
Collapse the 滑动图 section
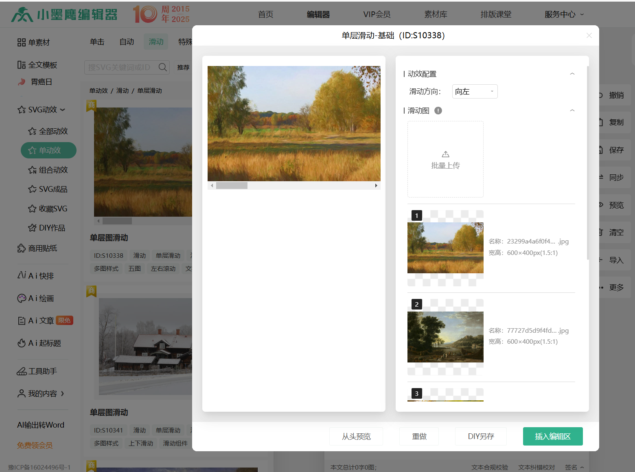pos(572,111)
